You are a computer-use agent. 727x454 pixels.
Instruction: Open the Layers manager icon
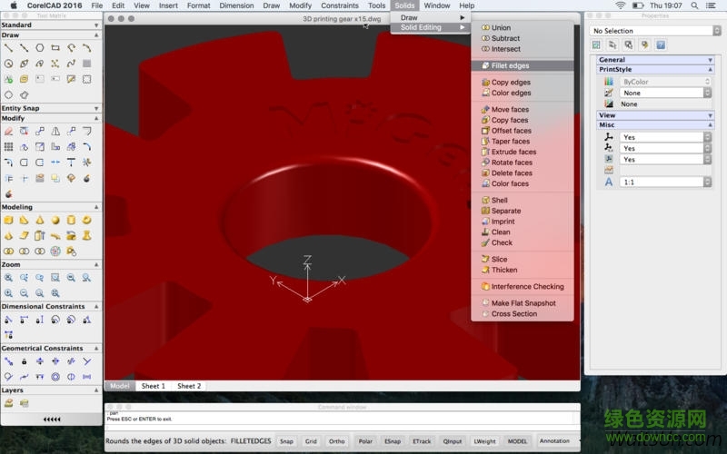click(x=8, y=402)
